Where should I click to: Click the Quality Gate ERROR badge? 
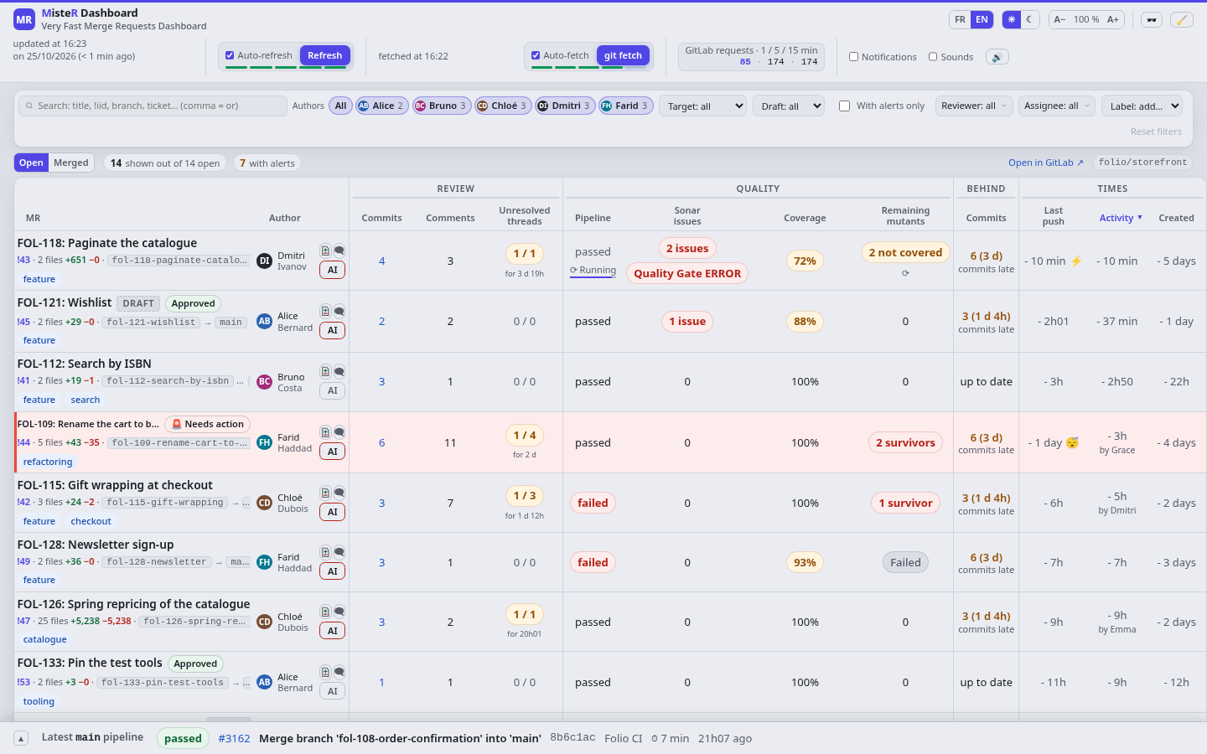(687, 273)
